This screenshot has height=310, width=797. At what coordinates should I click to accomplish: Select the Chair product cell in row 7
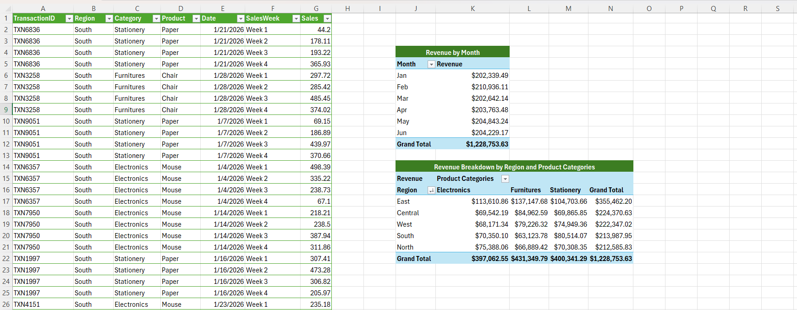pos(181,87)
